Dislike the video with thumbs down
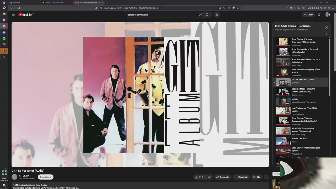The width and height of the screenshot is (336, 189). tap(209, 177)
